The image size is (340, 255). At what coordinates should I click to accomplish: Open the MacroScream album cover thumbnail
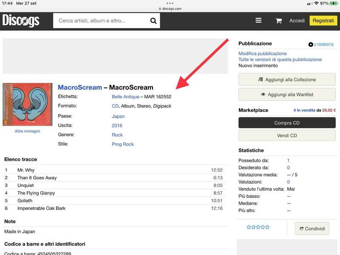(x=27, y=105)
